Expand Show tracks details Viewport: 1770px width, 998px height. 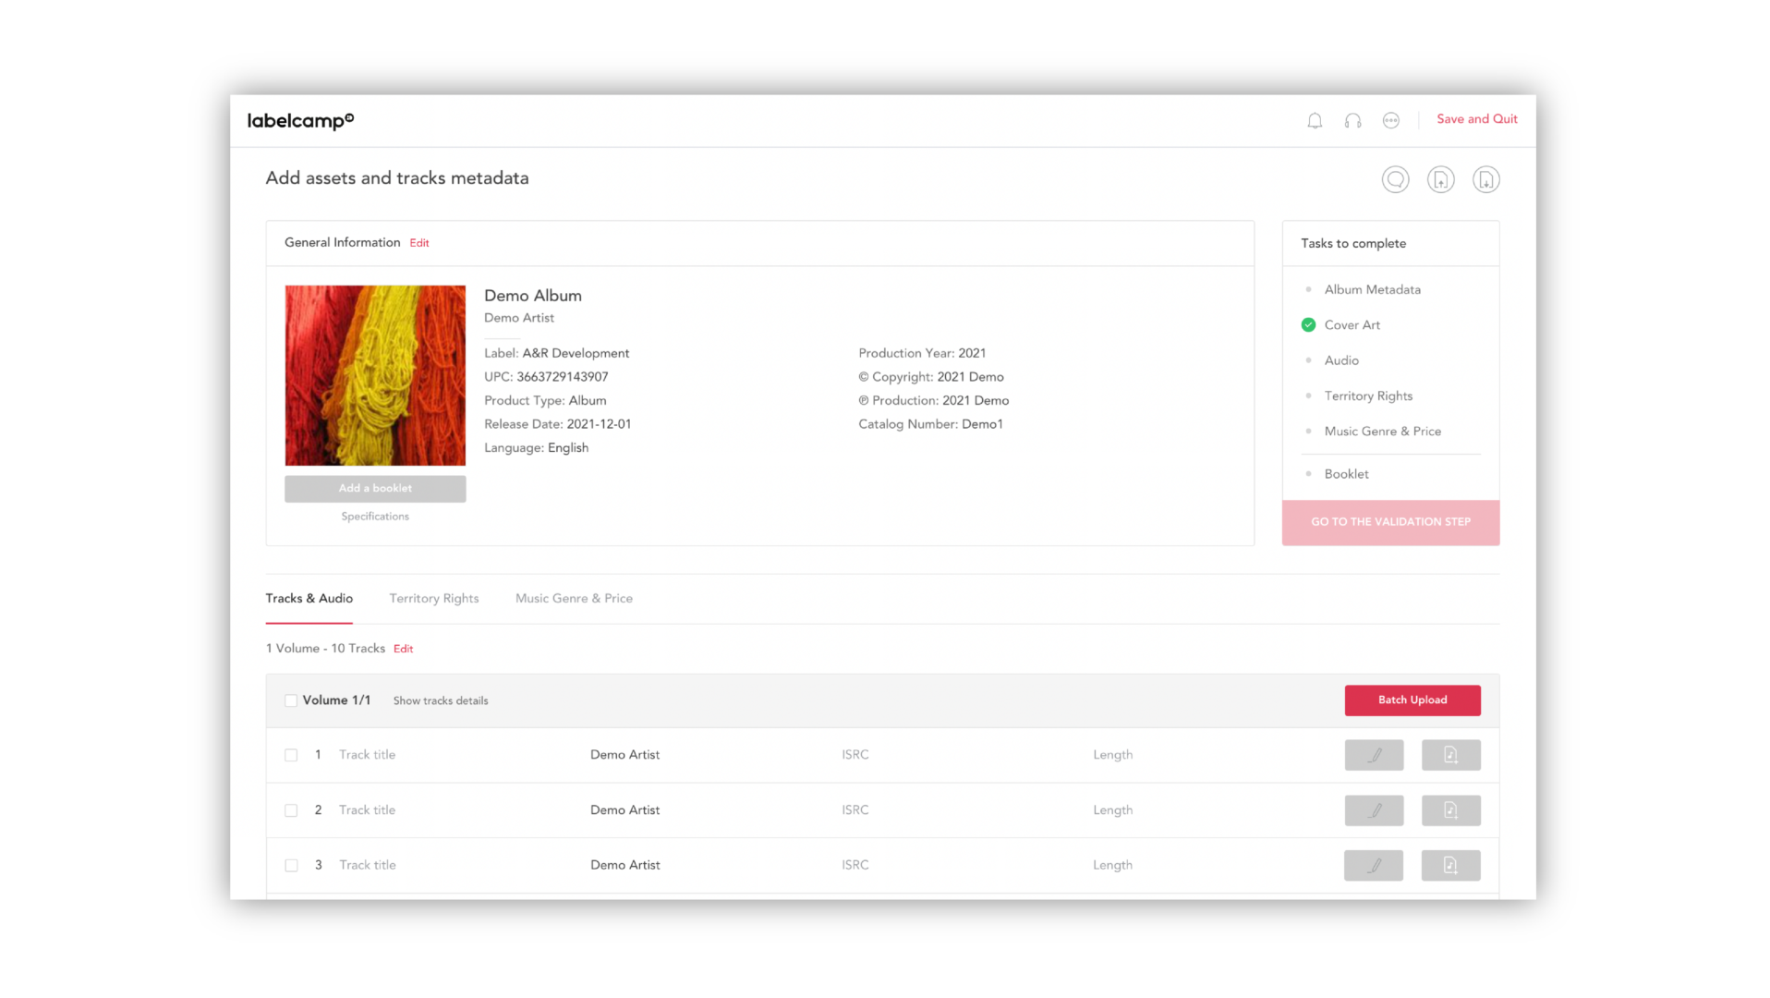pyautogui.click(x=441, y=701)
